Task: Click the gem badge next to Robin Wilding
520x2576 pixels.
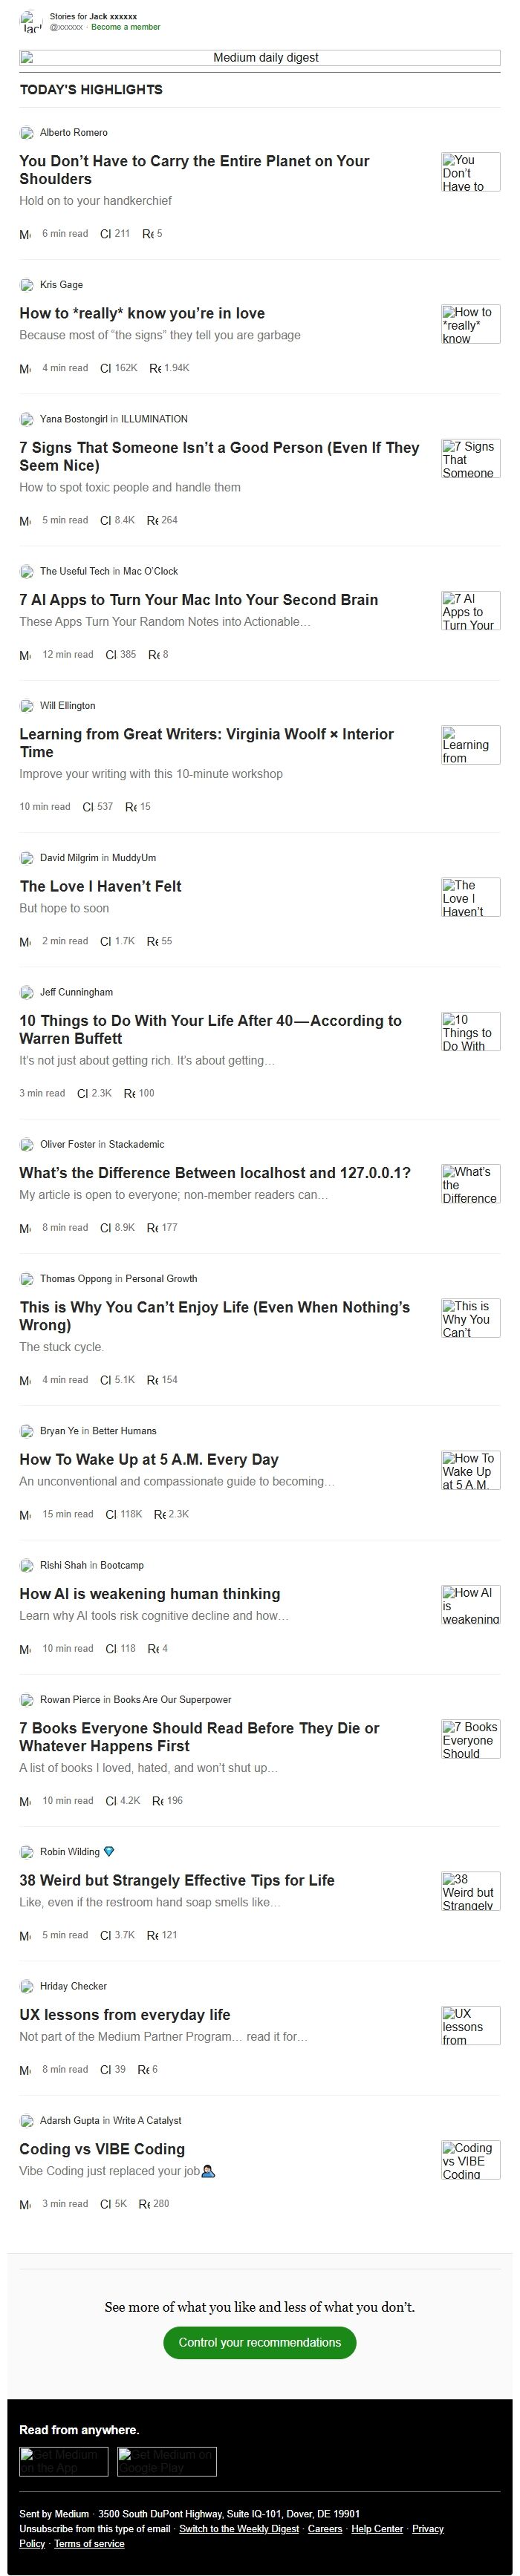Action: [x=109, y=1852]
